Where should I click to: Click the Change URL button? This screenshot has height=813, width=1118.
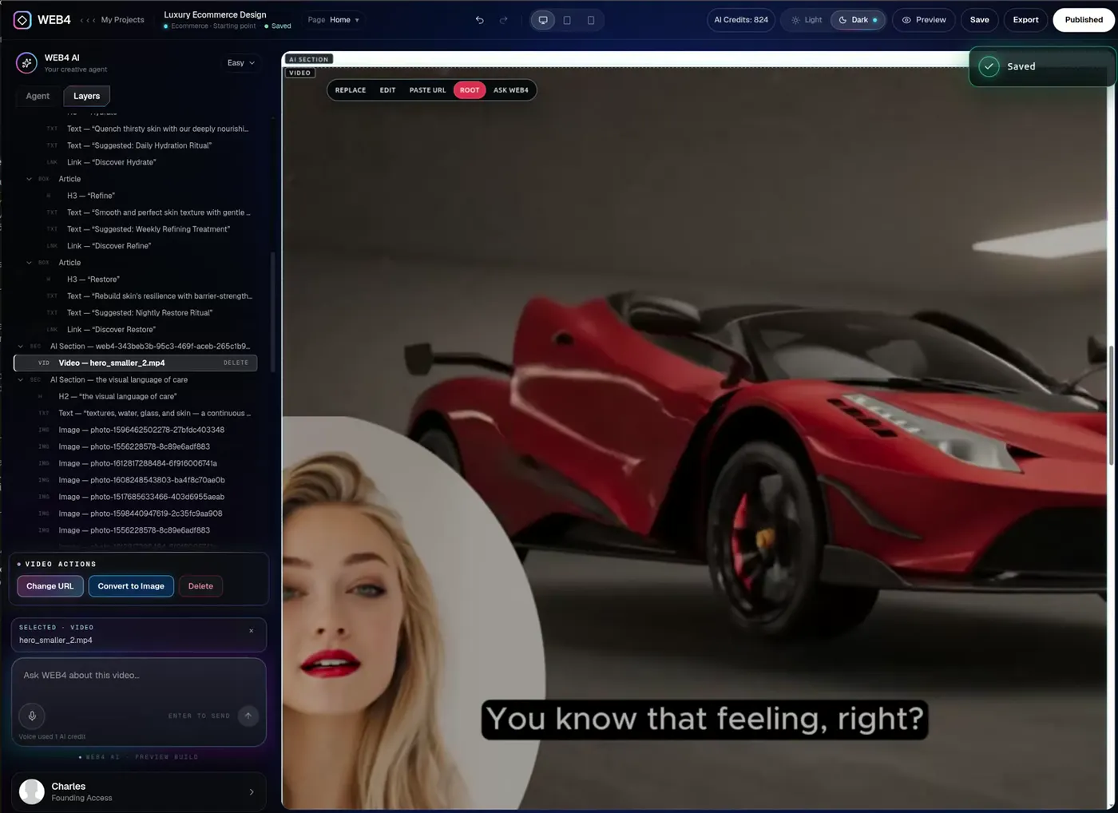50,586
